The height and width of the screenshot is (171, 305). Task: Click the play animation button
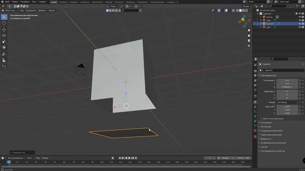(x=129, y=158)
